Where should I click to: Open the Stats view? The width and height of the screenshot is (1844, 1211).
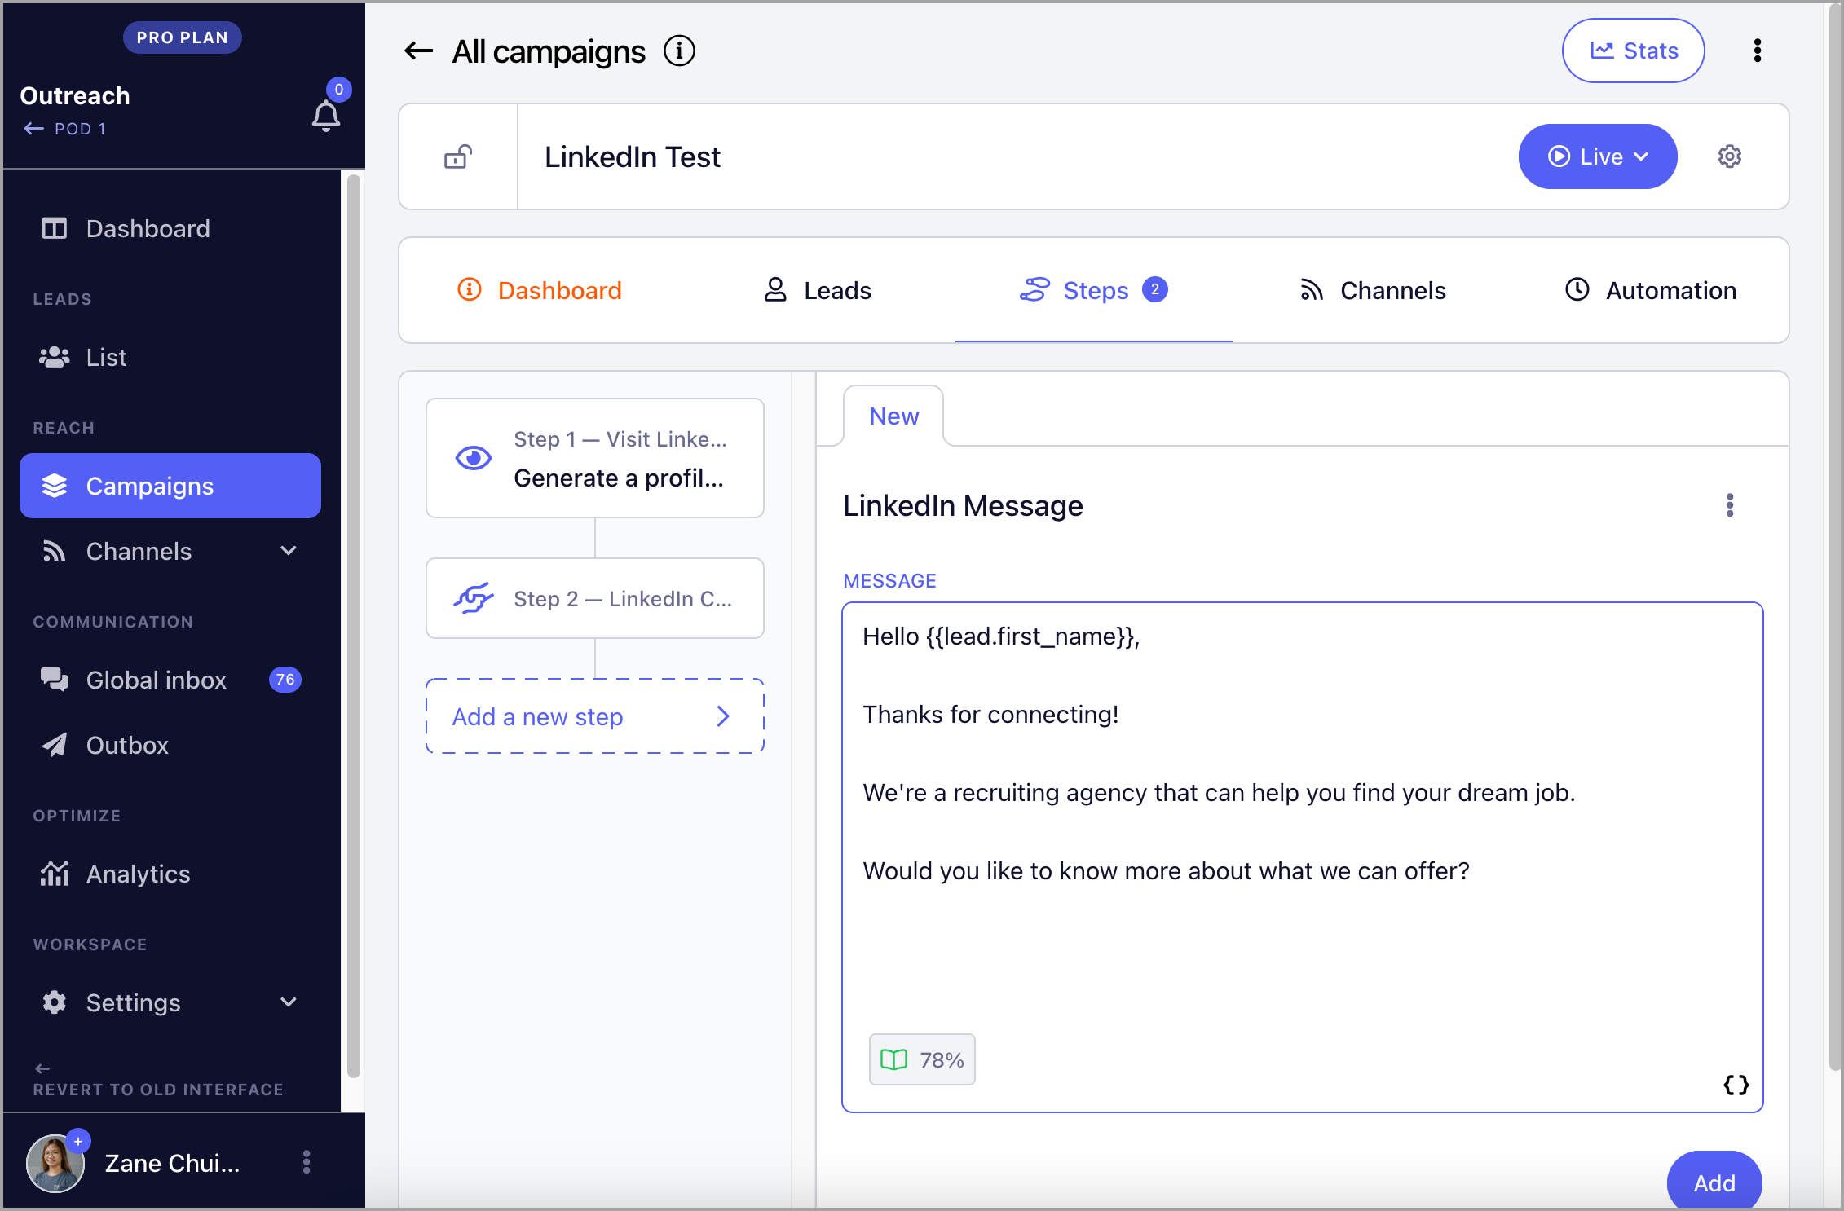coord(1634,51)
